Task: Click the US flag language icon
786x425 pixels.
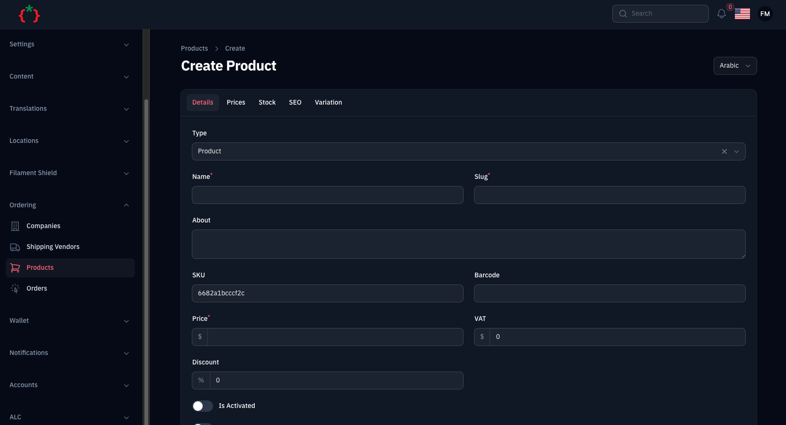Action: (742, 14)
